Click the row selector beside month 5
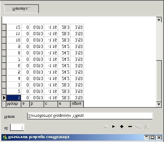164x142 pixels. (x=4, y=72)
